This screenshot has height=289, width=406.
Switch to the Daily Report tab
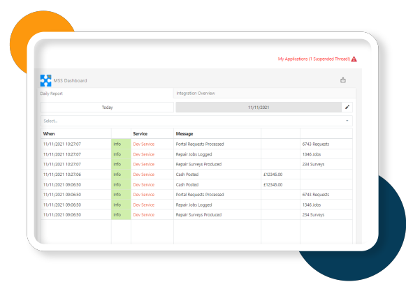point(51,94)
